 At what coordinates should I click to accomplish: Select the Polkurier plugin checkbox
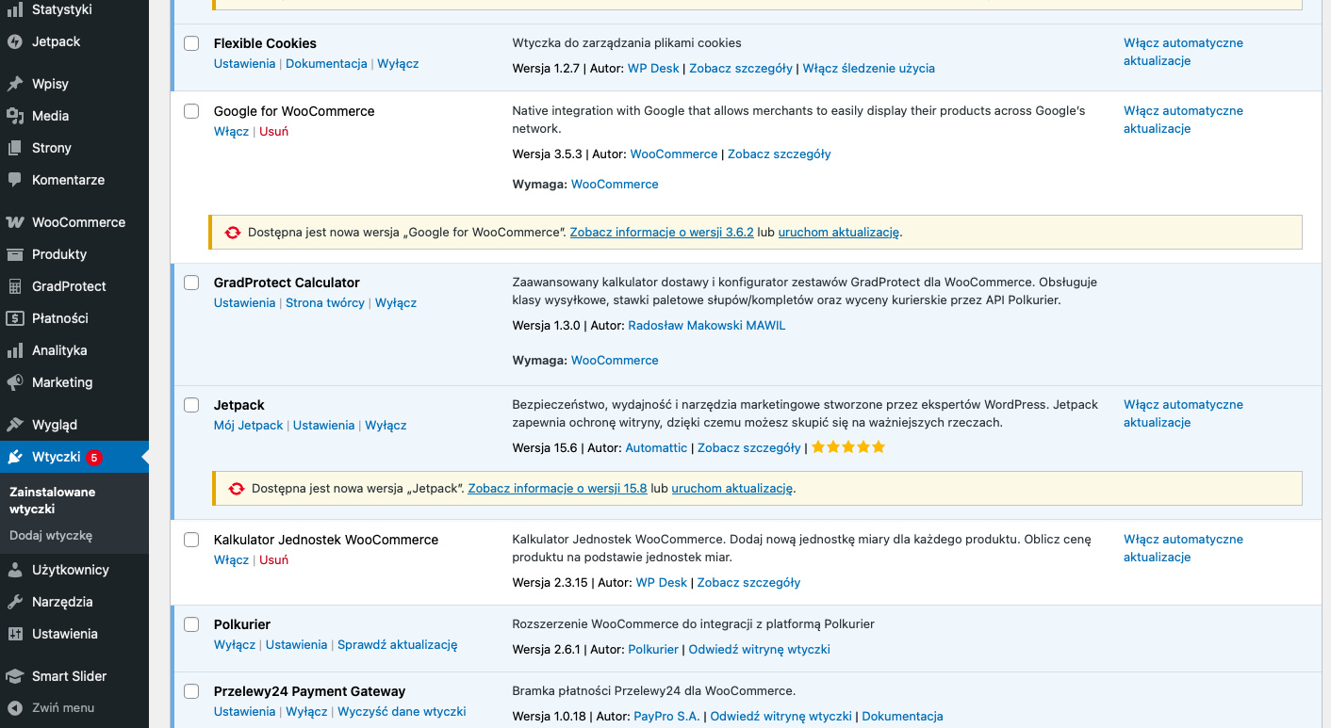(191, 624)
